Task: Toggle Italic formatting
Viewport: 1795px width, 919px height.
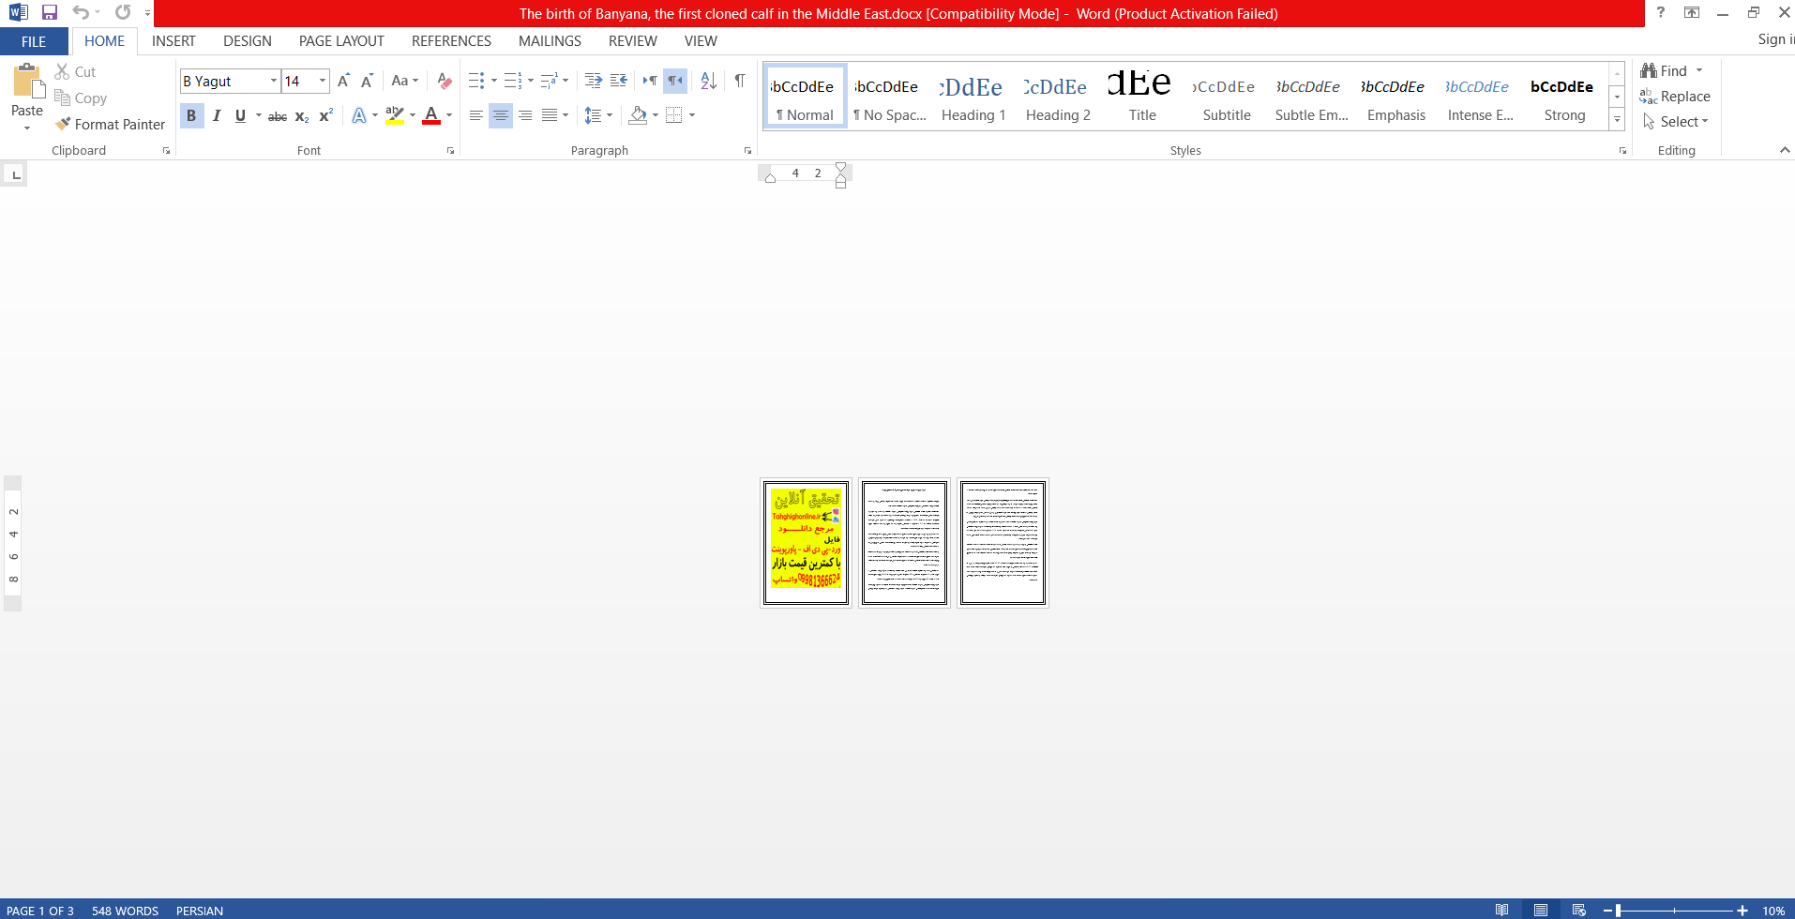Action: (x=217, y=115)
